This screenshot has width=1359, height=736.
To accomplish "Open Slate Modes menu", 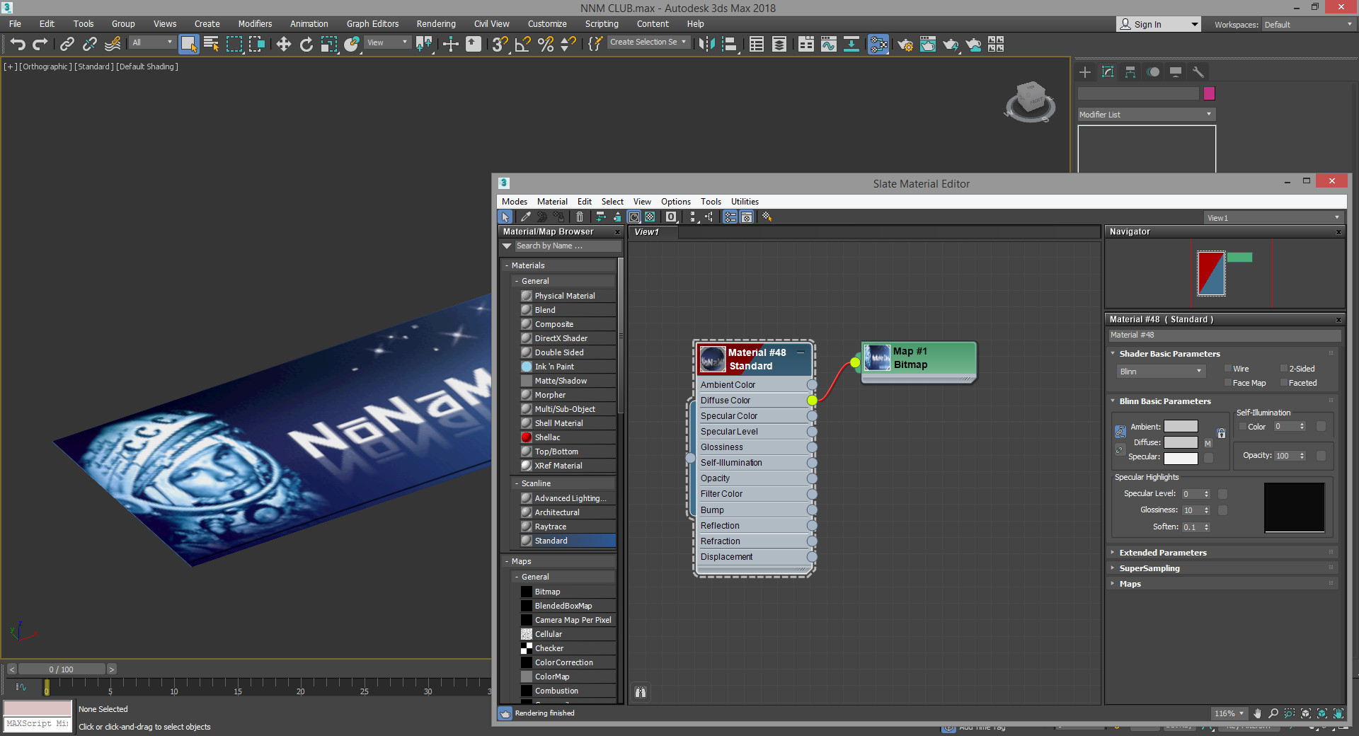I will (x=515, y=202).
